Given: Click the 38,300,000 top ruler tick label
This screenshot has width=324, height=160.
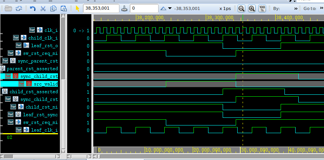Looking at the screenshot, I should 220,18.
